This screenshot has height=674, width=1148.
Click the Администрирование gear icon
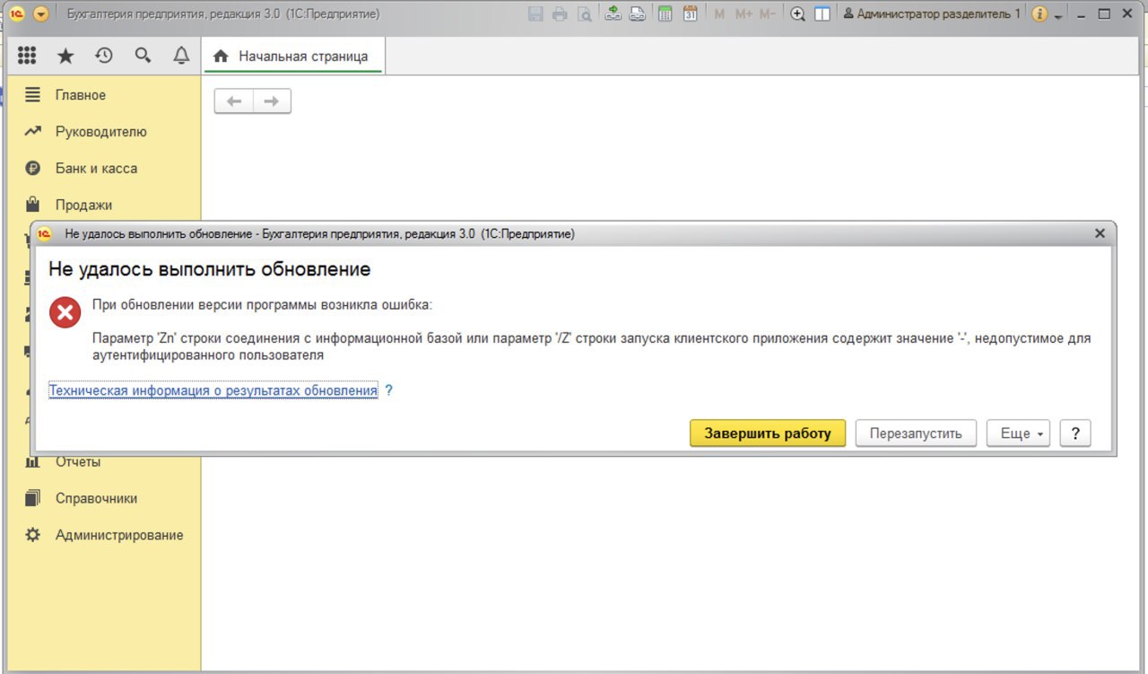coord(32,535)
